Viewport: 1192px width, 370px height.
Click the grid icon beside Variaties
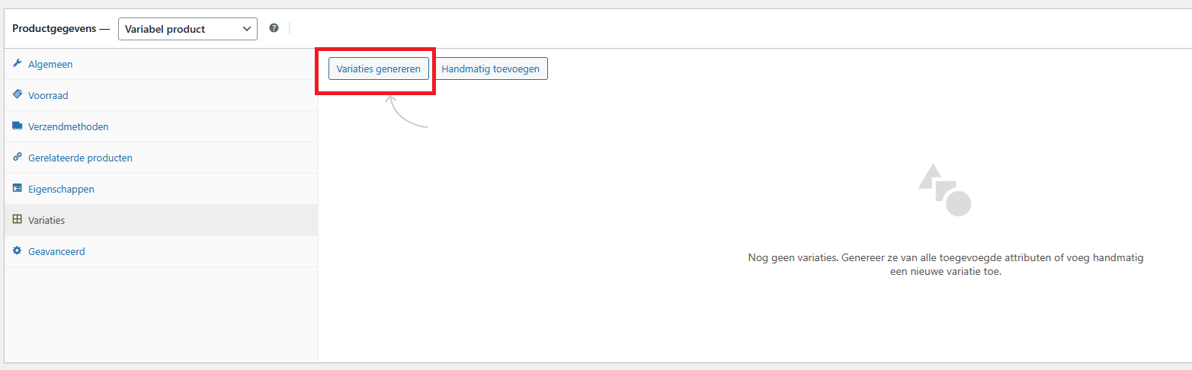click(18, 220)
